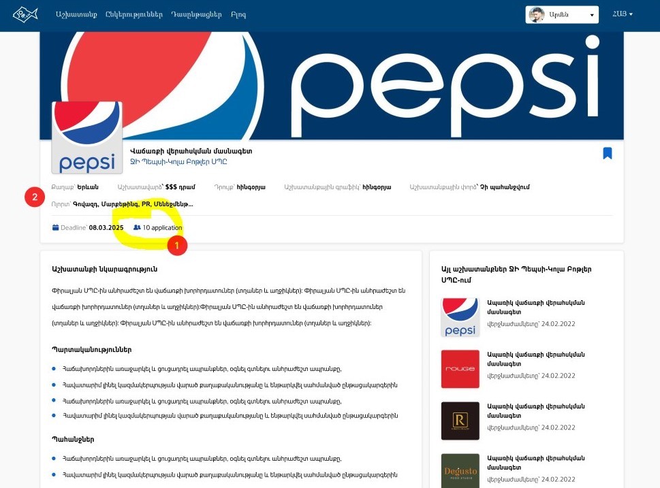Click the calendar icon beside Deadline
The image size is (660, 488).
[55, 227]
